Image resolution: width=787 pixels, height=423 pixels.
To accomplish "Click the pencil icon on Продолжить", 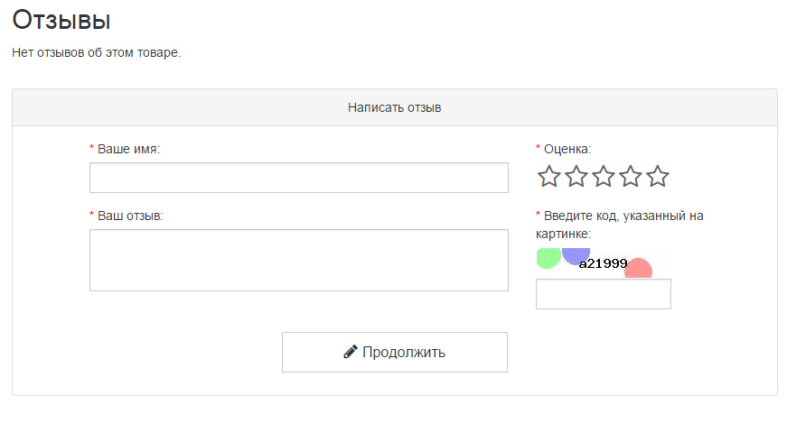I will [x=351, y=352].
